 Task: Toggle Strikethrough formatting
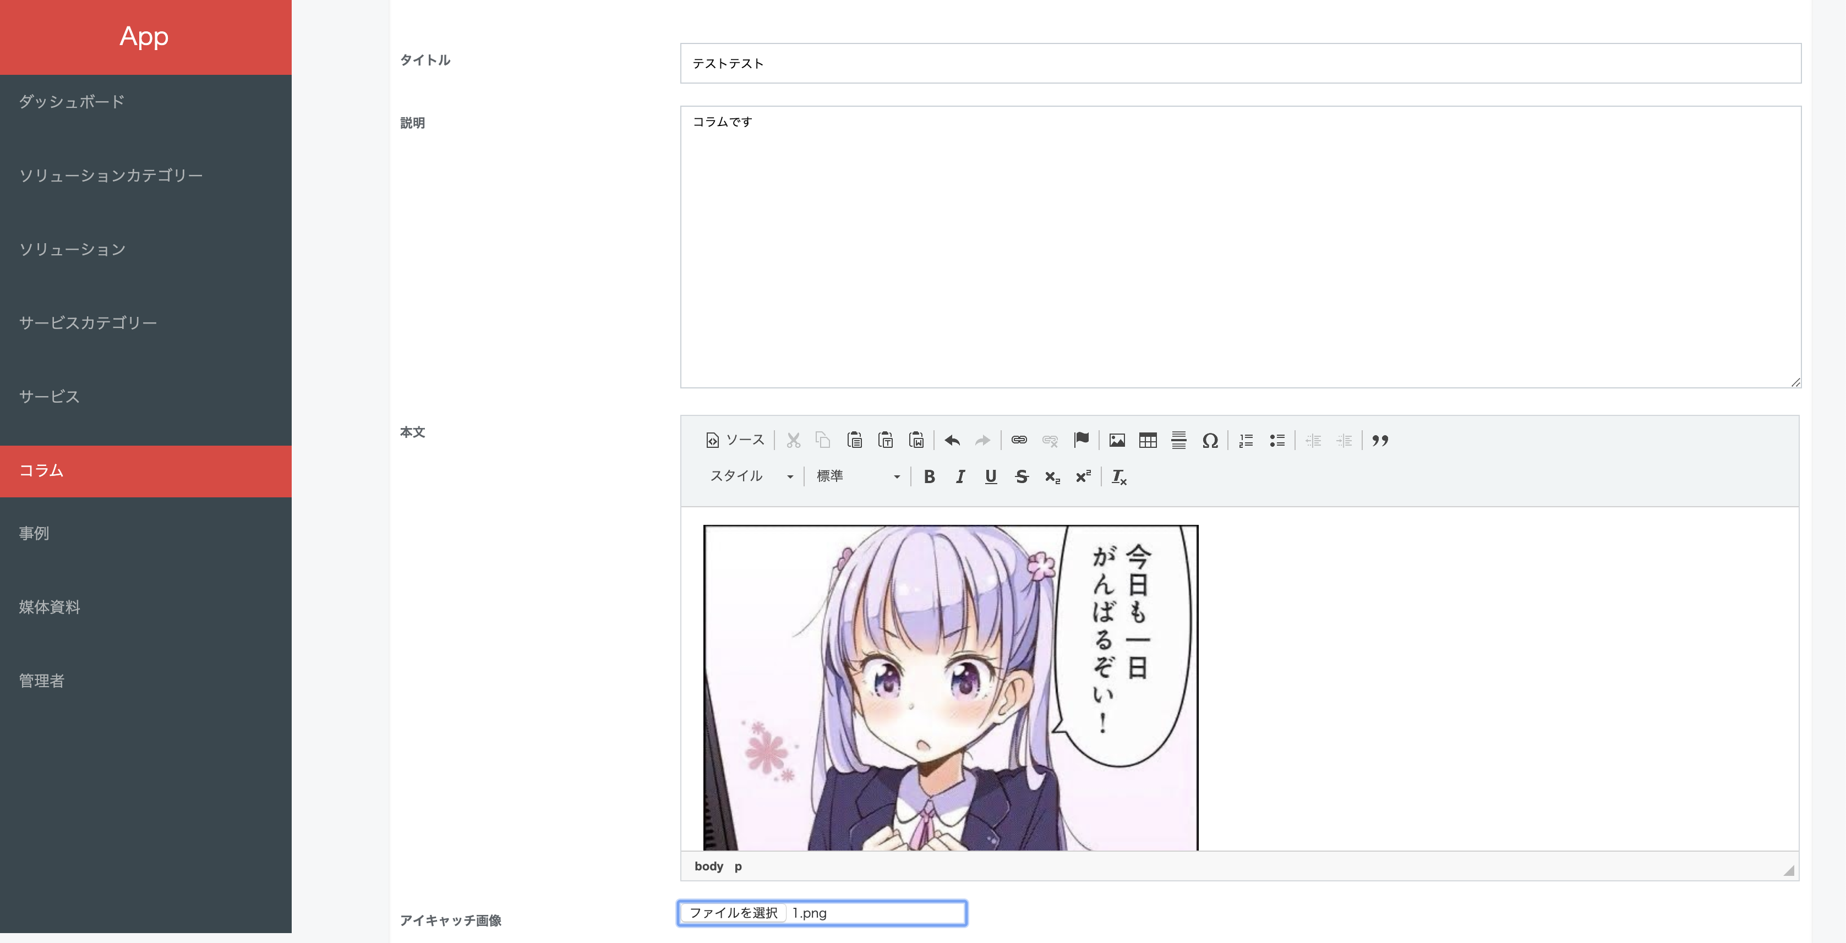[1022, 476]
